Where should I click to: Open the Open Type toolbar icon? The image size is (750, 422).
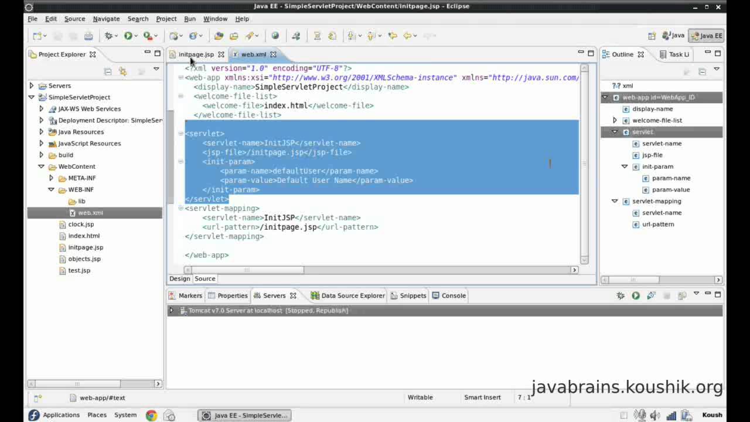coord(219,36)
